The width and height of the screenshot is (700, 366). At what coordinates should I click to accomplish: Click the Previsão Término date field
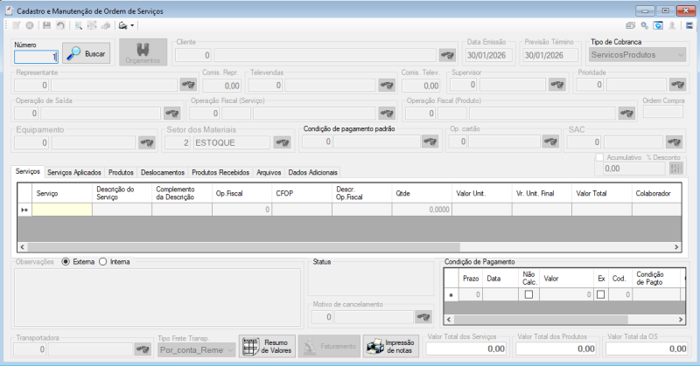coord(550,55)
